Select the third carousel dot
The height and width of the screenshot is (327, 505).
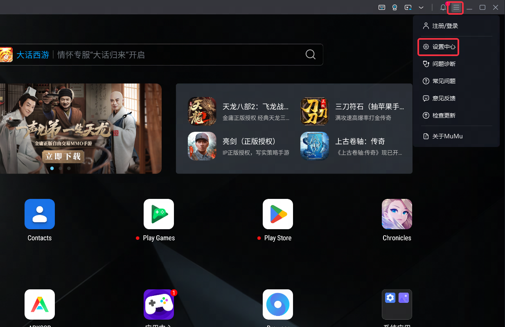point(69,168)
